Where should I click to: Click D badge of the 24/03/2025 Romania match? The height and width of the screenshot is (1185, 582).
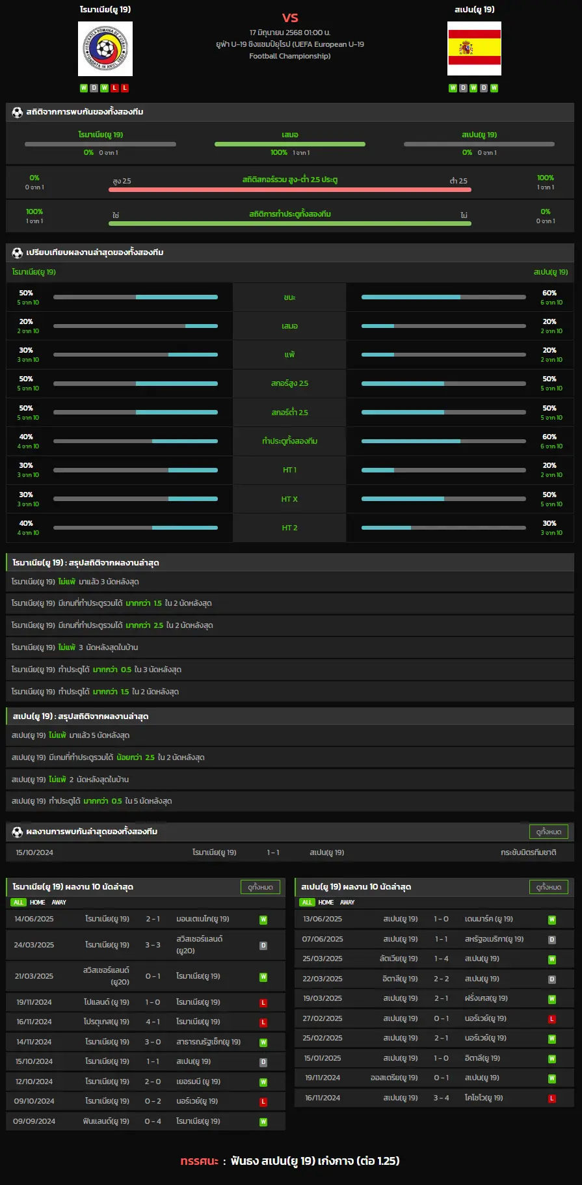click(x=263, y=946)
